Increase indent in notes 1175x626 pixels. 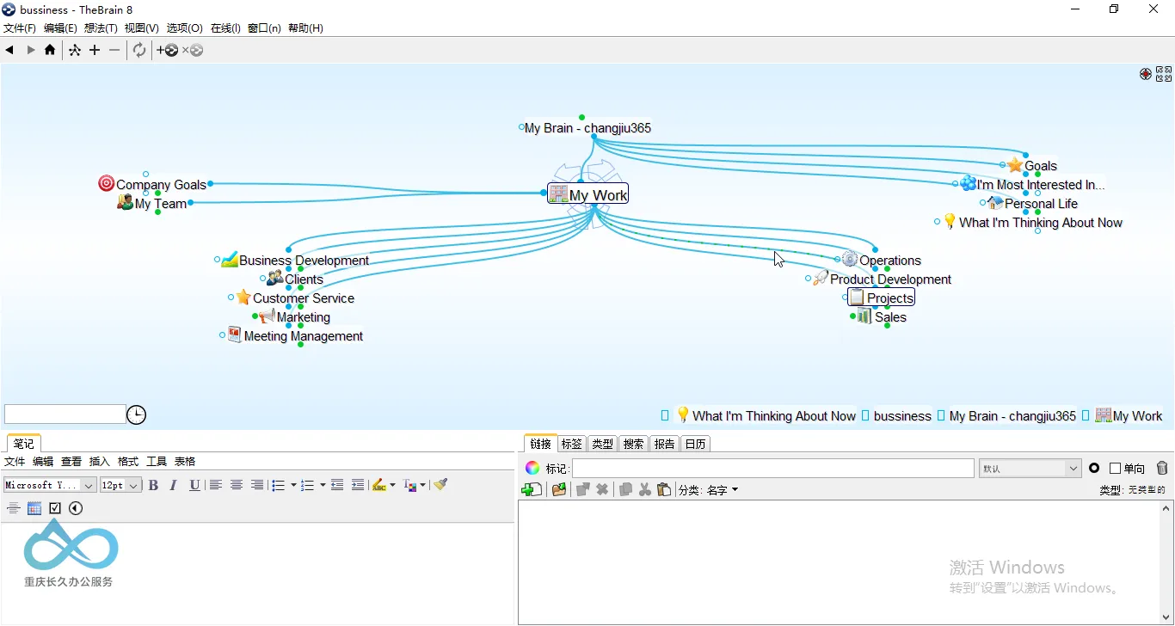[x=358, y=485]
